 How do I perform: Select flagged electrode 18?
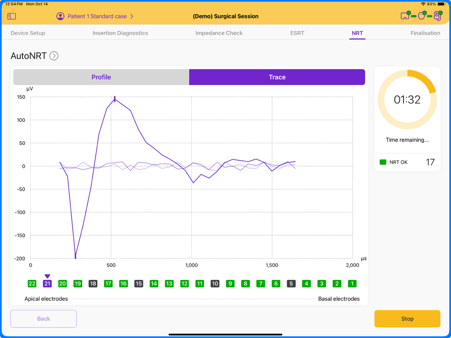(x=93, y=284)
